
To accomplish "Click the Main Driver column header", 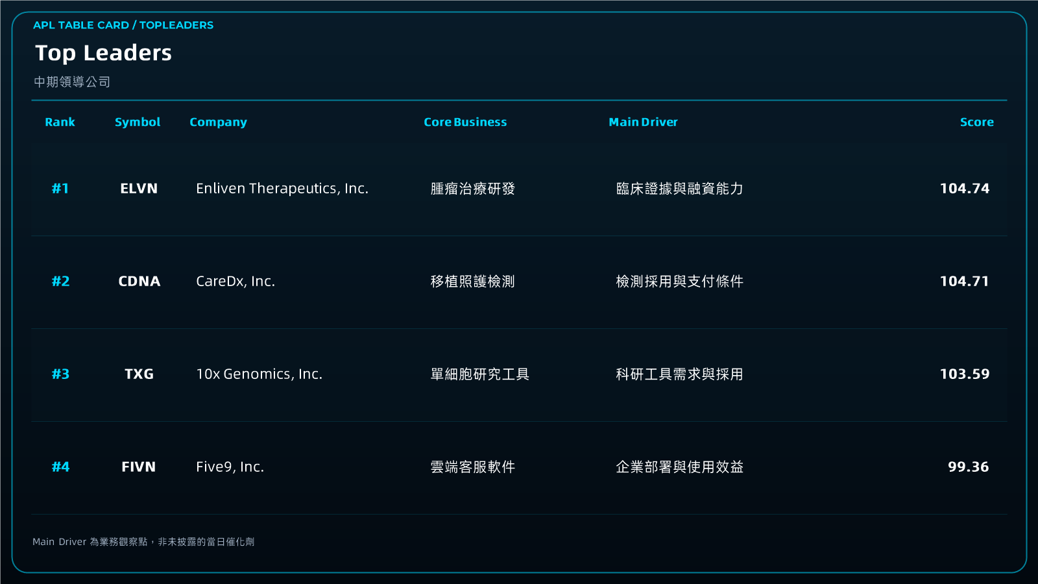I will click(x=643, y=122).
